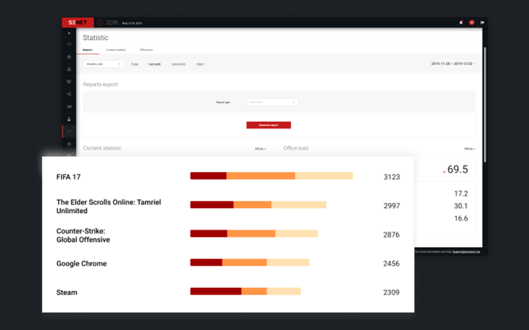Click the FIFA 17 usage bar
The image size is (529, 330).
pos(271,176)
